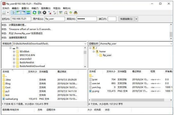The width and height of the screenshot is (174, 115).
Task: Expand the anaconda3 folder tree node
Action: (14, 59)
